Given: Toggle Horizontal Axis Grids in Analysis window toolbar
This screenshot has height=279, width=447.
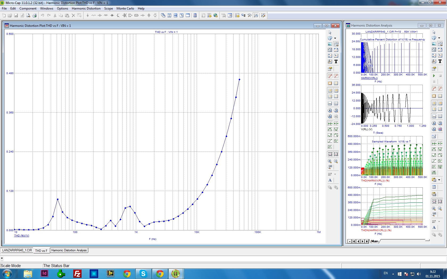Looking at the screenshot, I should click(x=434, y=103).
